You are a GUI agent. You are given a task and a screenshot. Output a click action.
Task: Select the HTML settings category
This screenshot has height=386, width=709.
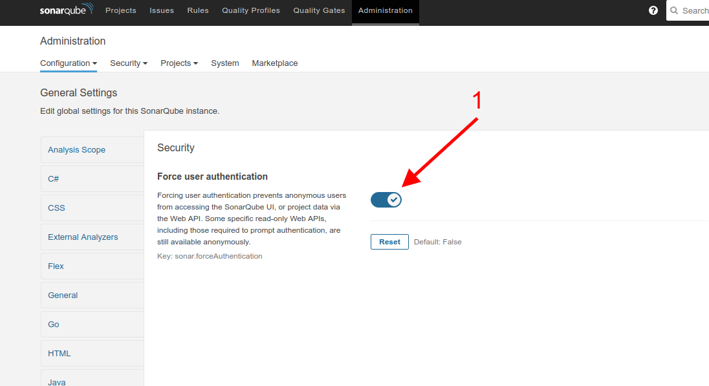coord(93,354)
